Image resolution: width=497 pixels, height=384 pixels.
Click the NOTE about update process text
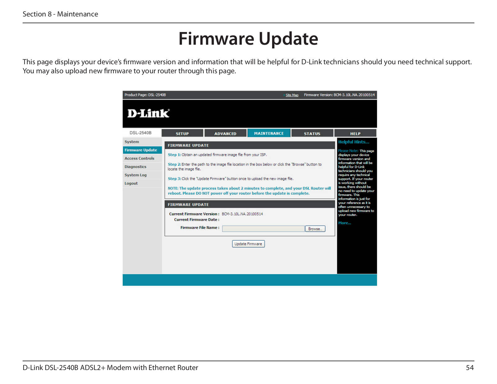249,191
